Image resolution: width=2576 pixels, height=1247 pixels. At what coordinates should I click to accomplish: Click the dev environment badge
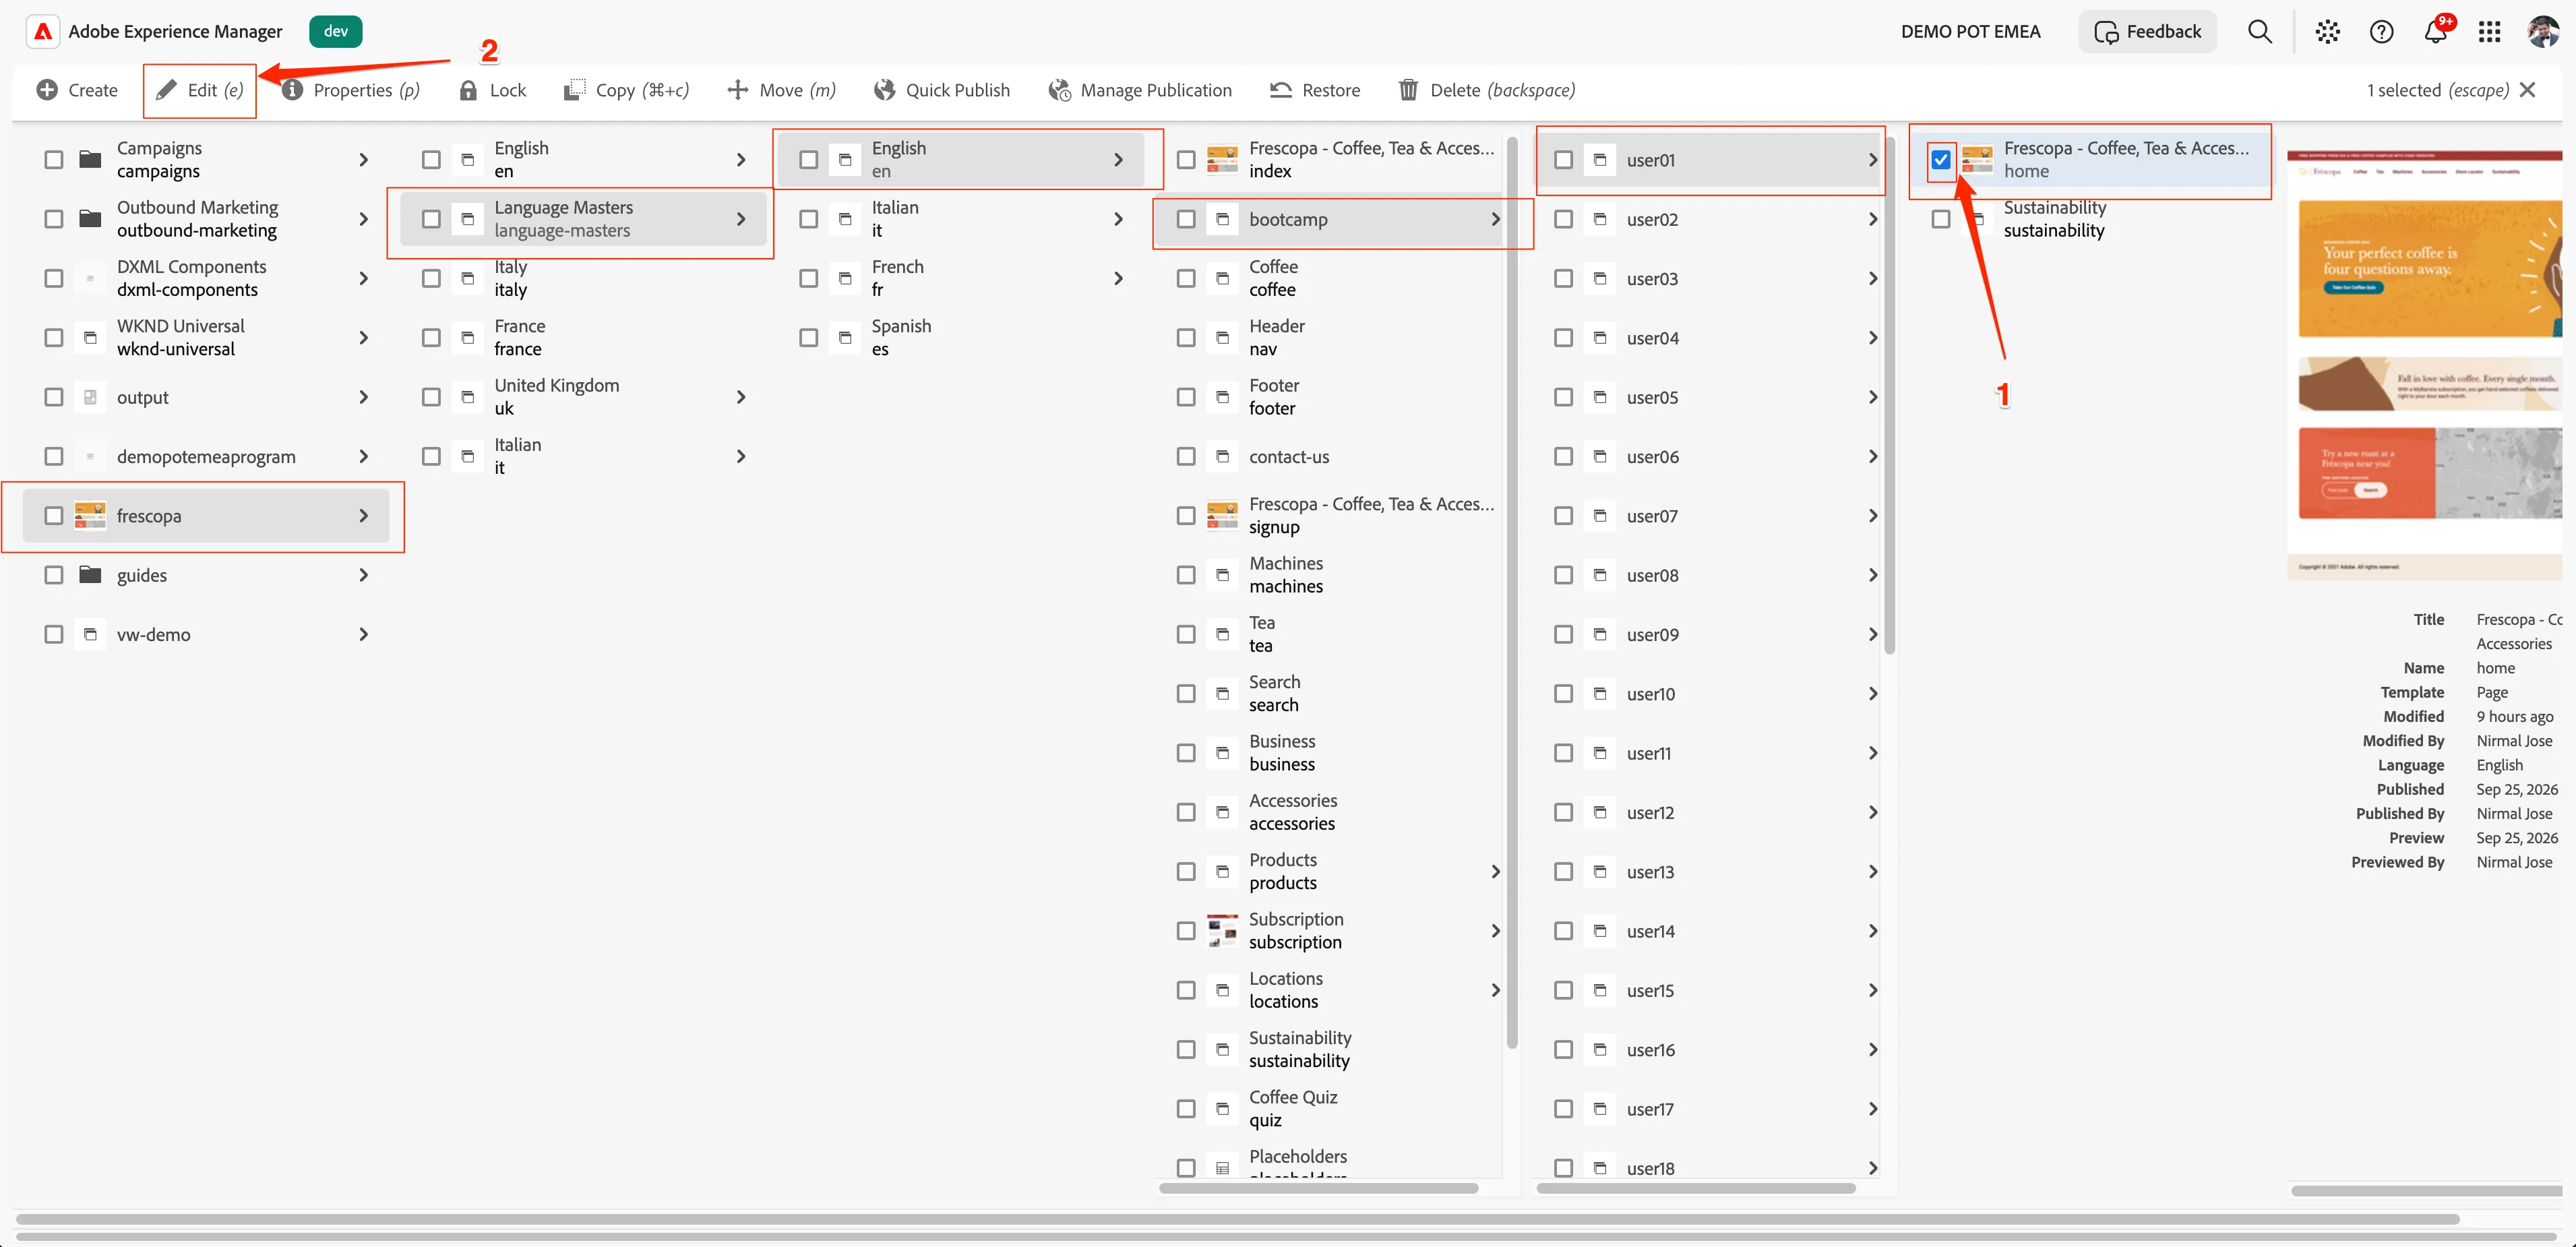click(336, 31)
